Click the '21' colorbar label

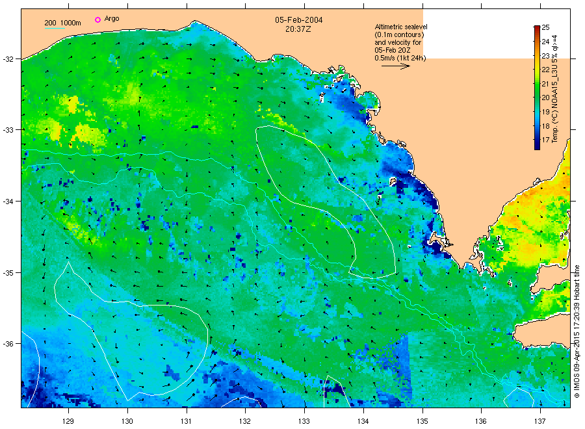pos(545,84)
